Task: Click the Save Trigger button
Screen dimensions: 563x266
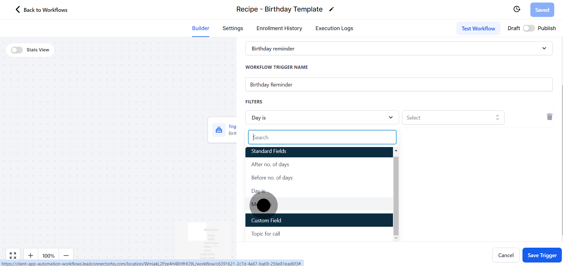Action: click(542, 255)
